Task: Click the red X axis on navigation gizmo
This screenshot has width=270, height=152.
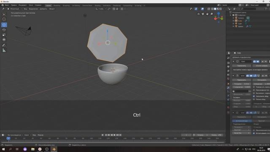Action: pyautogui.click(x=216, y=19)
